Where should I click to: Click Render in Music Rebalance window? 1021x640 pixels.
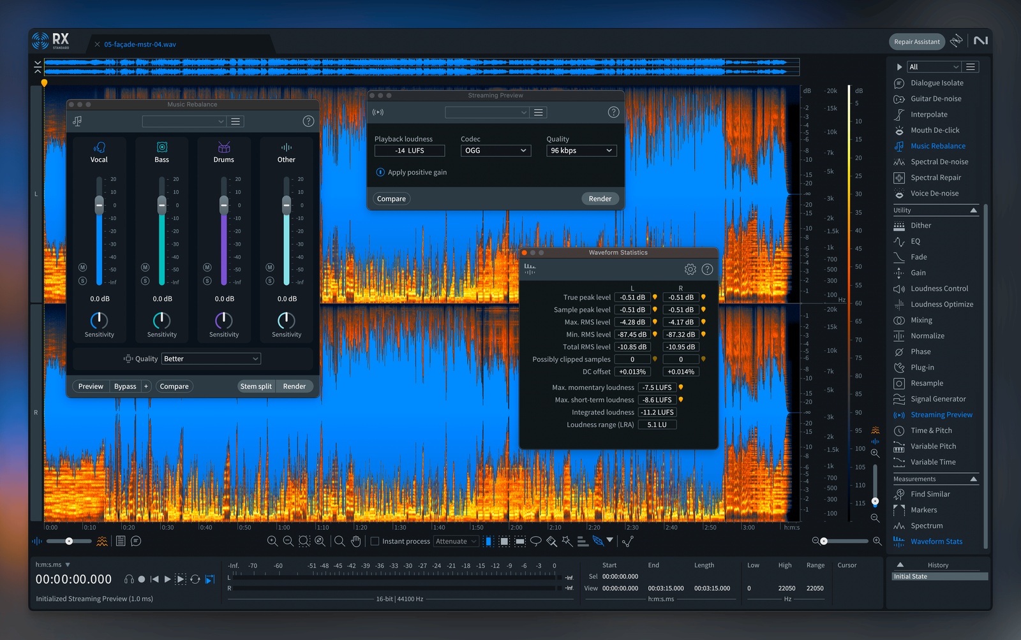click(294, 386)
